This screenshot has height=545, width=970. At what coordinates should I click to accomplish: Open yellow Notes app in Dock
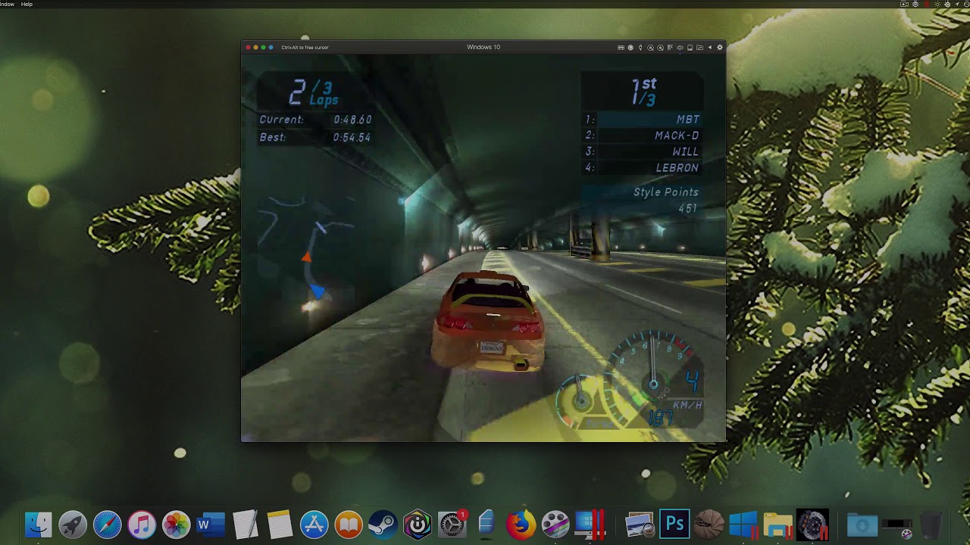coord(280,525)
